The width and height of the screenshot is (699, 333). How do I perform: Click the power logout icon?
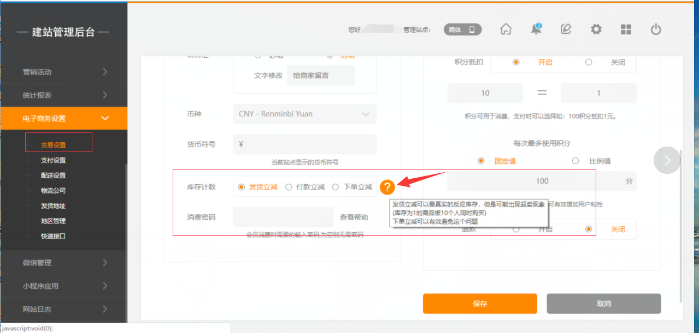point(656,29)
